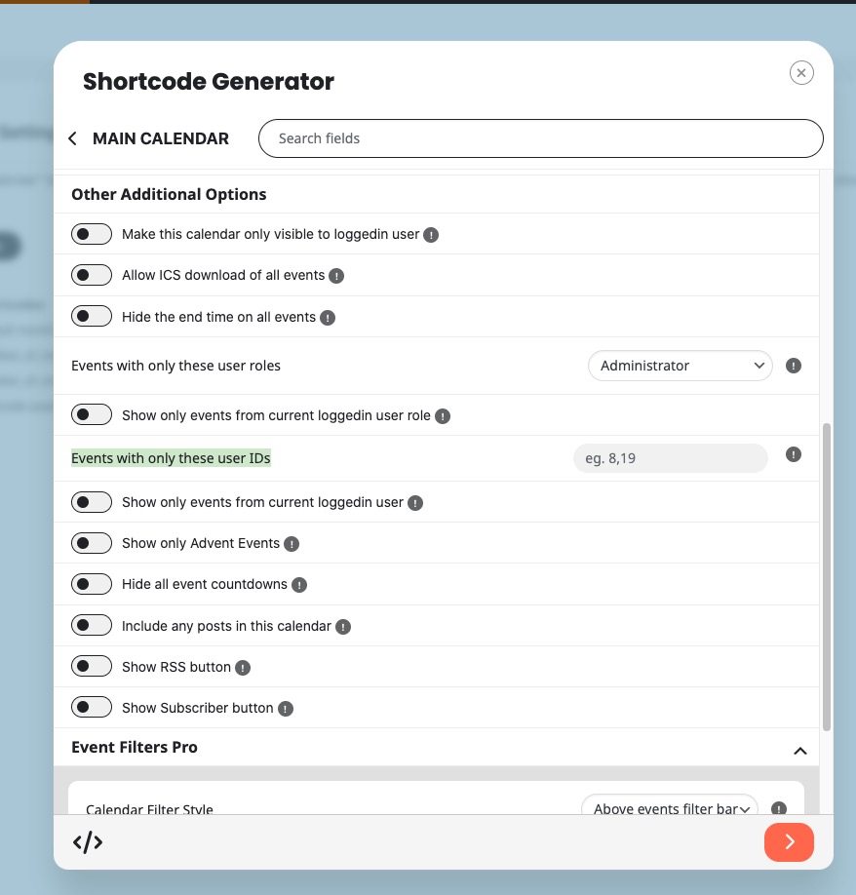View info for Show RSS button option
Screen dimensions: 856x895
[x=243, y=668]
